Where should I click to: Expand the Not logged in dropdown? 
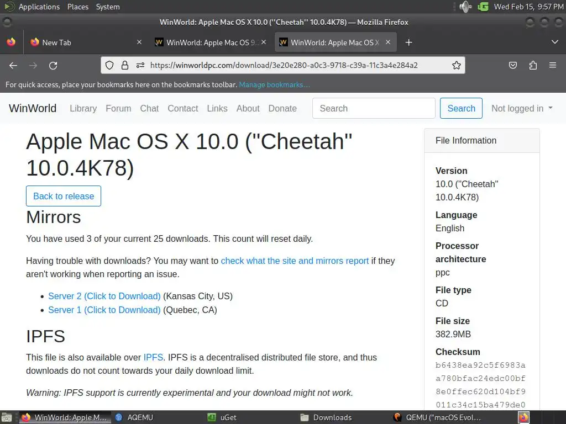[522, 108]
